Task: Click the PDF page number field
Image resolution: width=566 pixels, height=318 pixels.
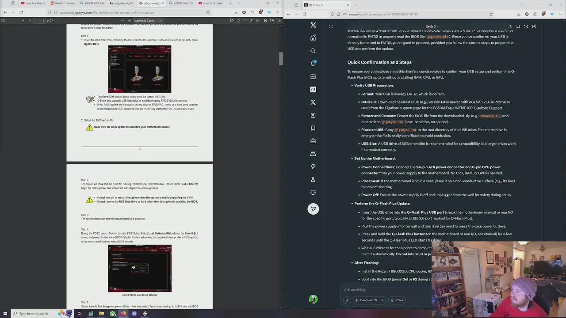Action: point(40,20)
